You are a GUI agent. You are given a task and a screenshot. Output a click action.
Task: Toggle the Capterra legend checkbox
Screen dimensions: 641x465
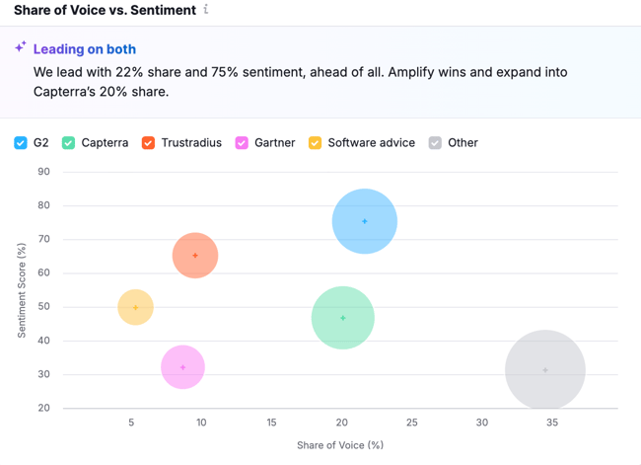point(68,143)
